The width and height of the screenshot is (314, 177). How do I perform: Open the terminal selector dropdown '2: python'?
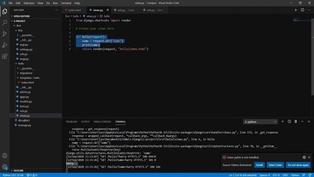(261, 122)
